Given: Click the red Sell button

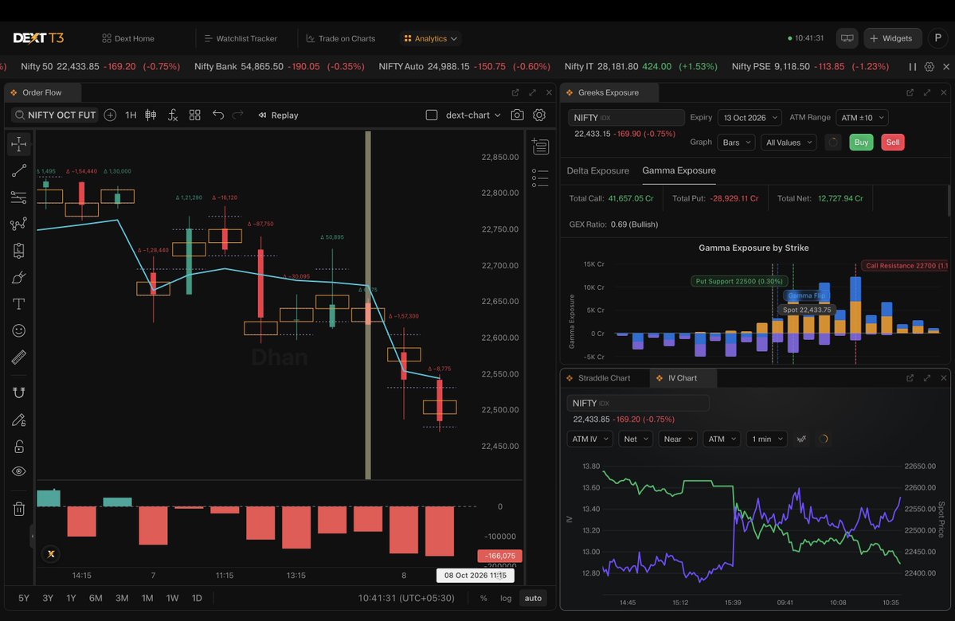Looking at the screenshot, I should click(893, 143).
